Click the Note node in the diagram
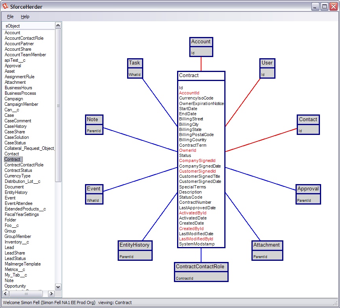The height and width of the screenshot is (308, 340). [94, 125]
